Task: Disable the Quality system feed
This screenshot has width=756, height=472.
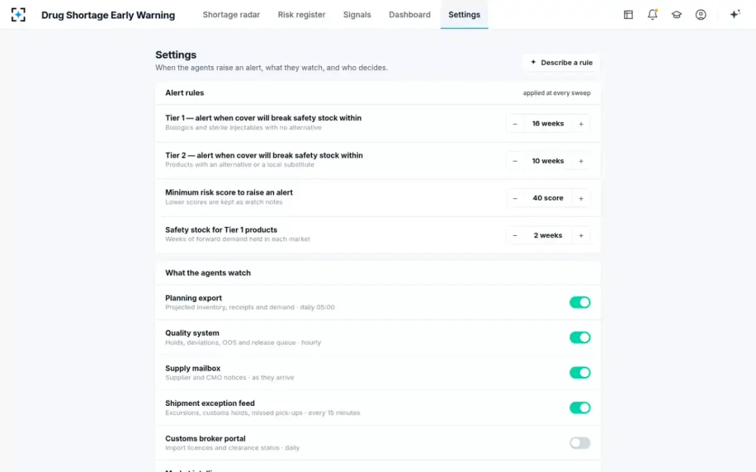Action: [x=580, y=337]
